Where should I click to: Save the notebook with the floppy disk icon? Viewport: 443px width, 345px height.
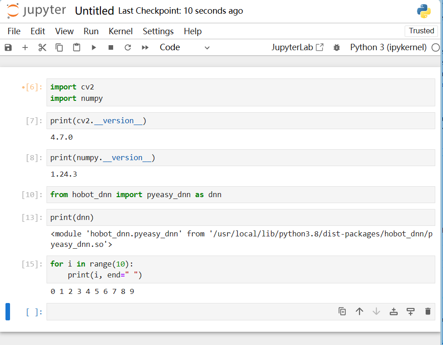[8, 47]
